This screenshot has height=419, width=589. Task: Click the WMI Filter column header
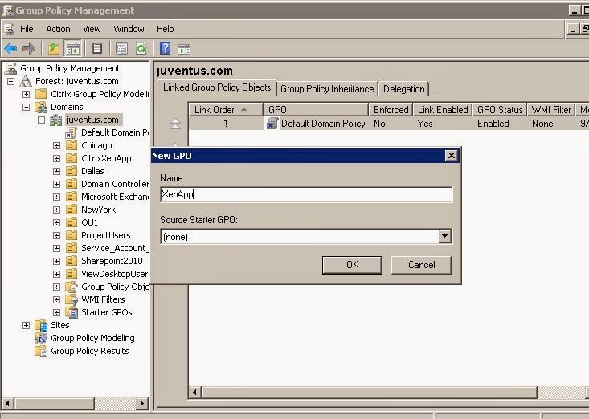coord(551,109)
